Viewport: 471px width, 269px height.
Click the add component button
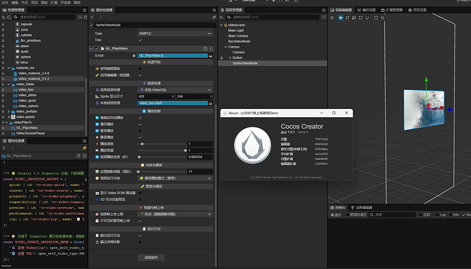click(x=151, y=257)
